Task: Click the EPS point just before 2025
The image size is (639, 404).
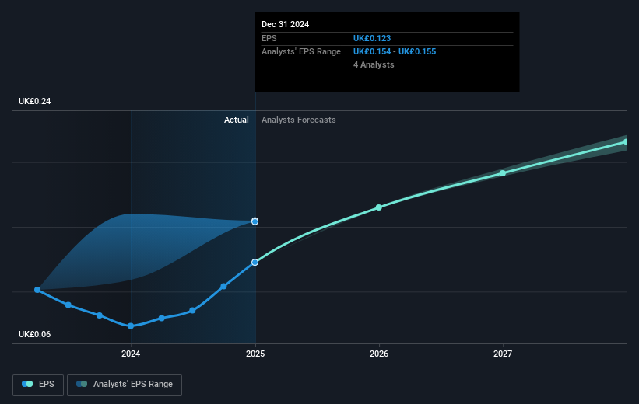Action: click(223, 287)
